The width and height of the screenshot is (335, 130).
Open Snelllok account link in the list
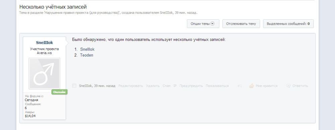point(87,49)
